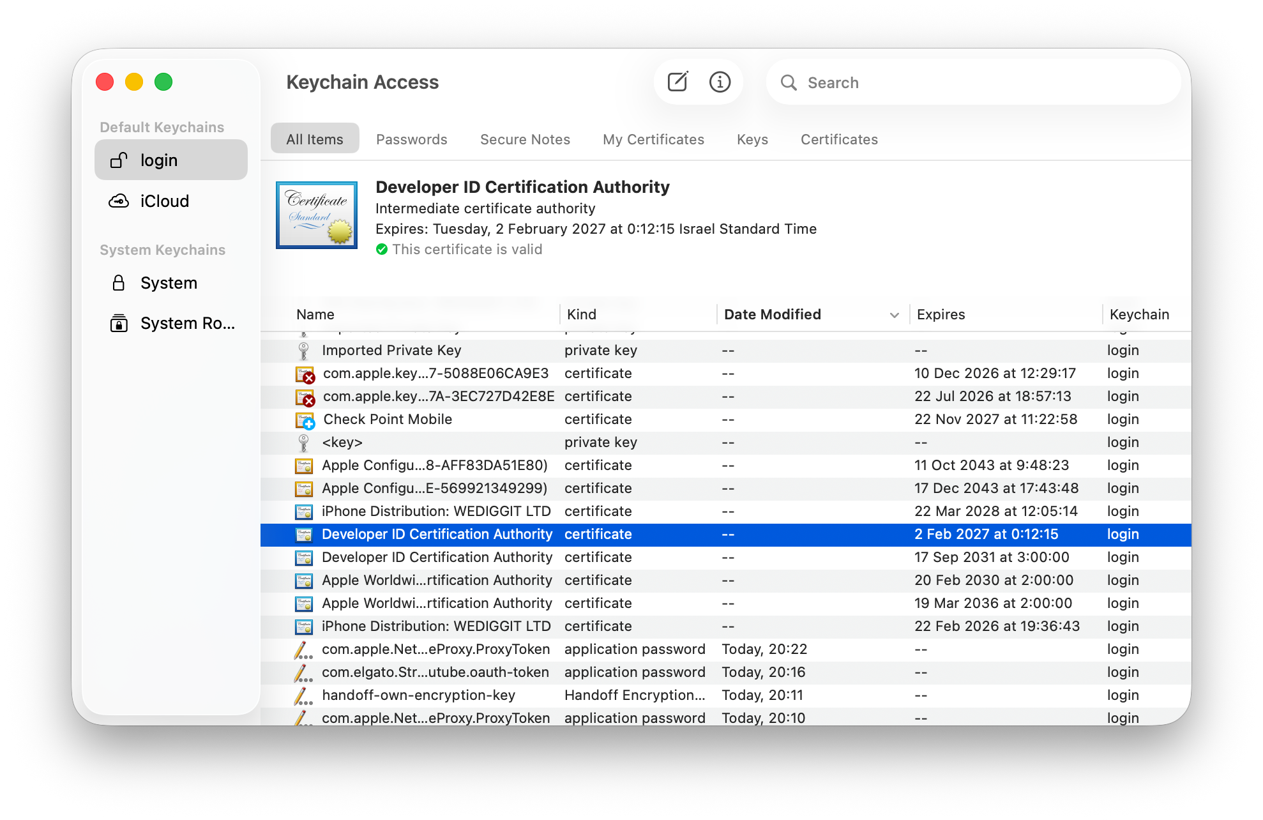Click the cloud icon beside iCloud

pos(119,201)
